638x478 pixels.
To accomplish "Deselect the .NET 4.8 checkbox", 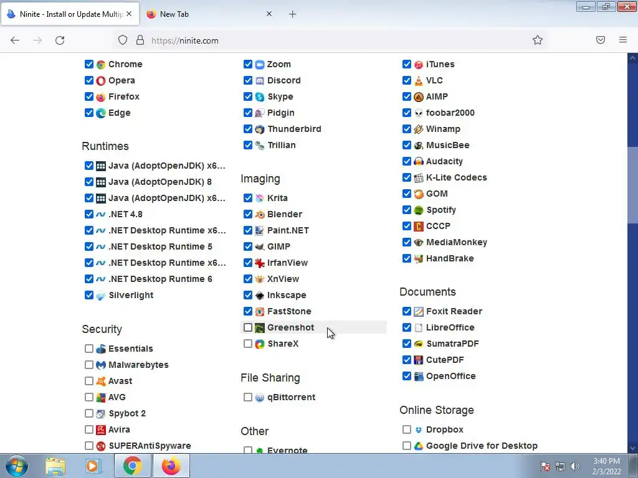I will point(89,214).
